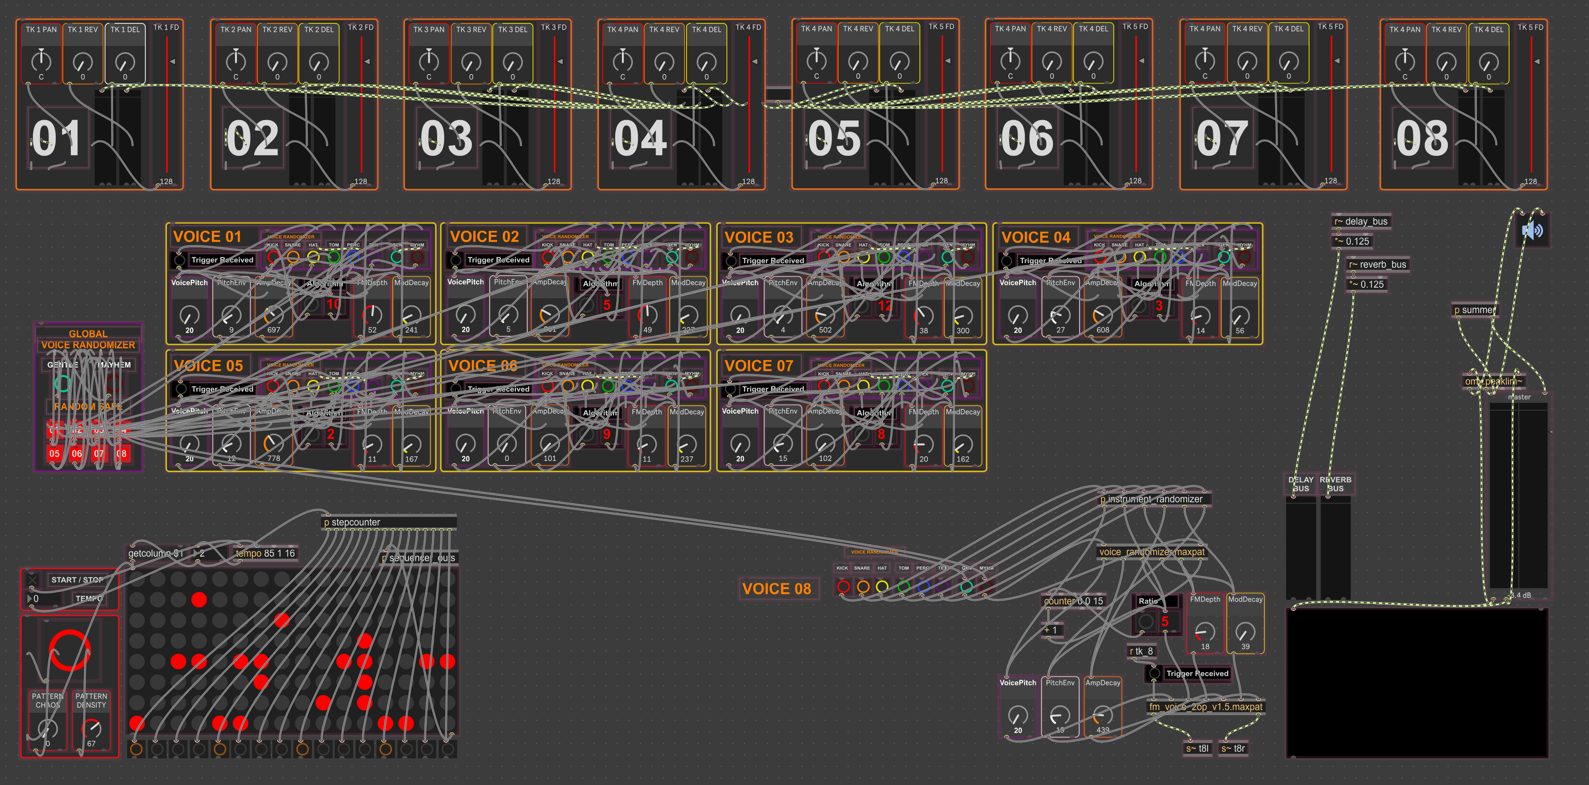Click the SNARE randomizer button on VOICE 08

pos(863,588)
